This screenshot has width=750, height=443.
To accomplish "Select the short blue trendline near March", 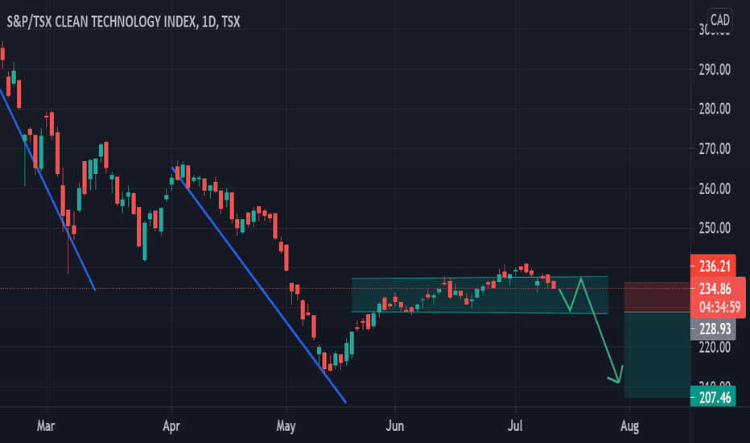I will click(47, 189).
